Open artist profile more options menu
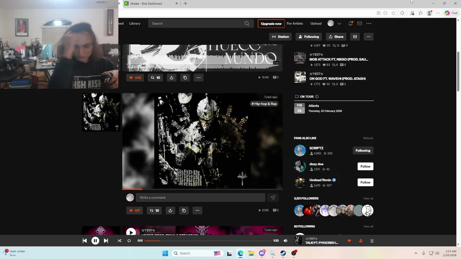Viewport: 461px width, 259px height. pyautogui.click(x=368, y=37)
